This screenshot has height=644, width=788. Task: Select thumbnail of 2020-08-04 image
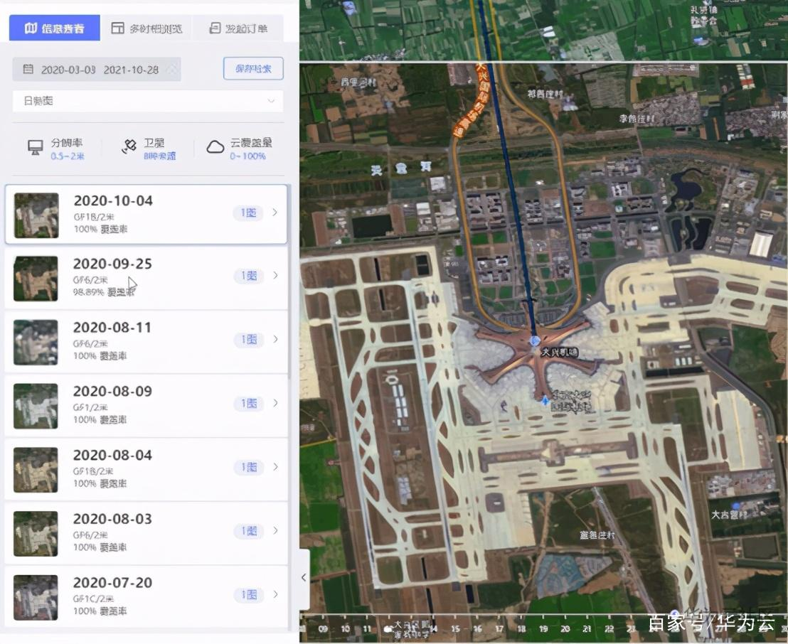(36, 470)
